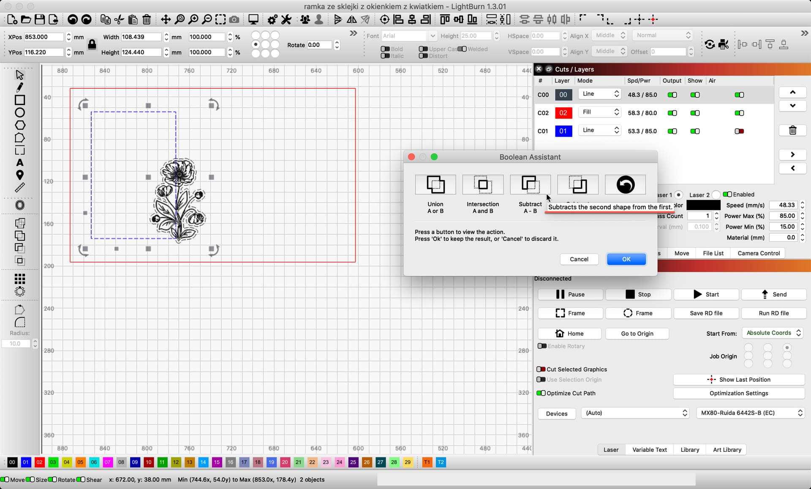
Task: Open the Start From Absolute Coords dropdown
Action: coord(773,333)
